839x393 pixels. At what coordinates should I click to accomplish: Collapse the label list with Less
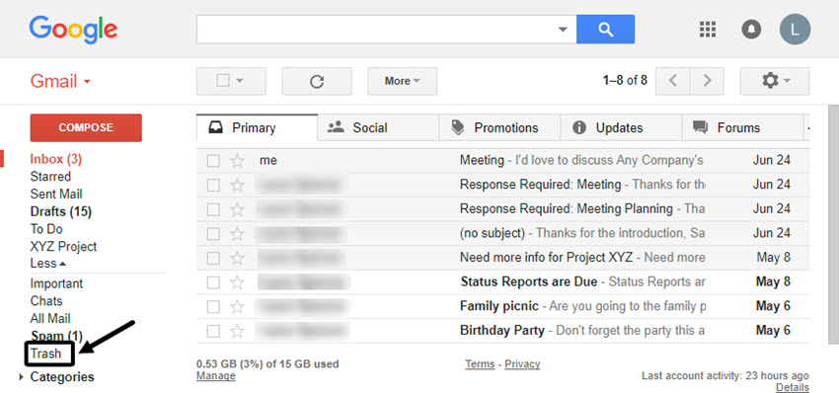coord(48,264)
